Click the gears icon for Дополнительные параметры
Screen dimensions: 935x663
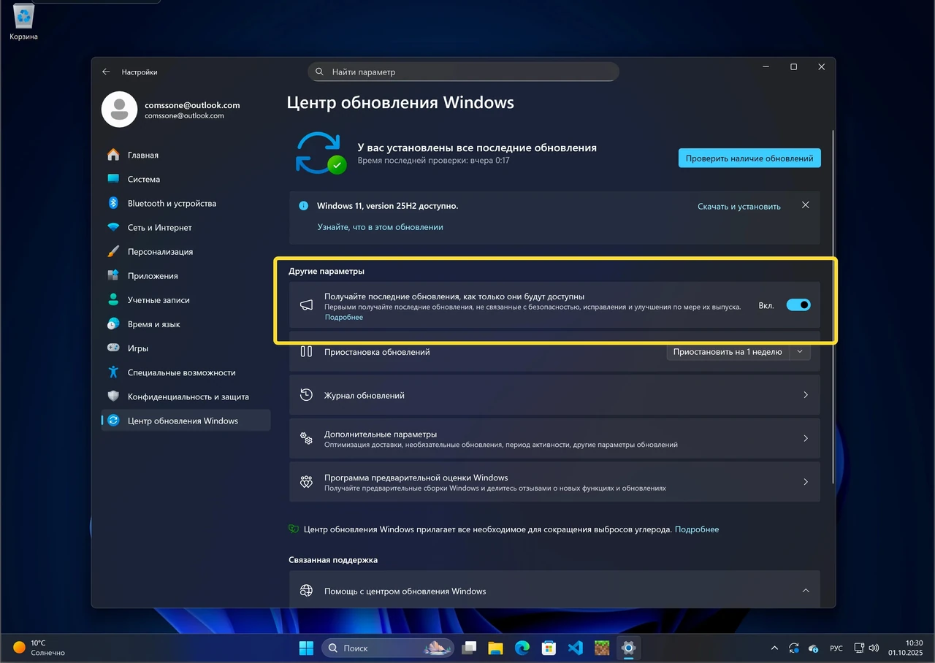307,439
